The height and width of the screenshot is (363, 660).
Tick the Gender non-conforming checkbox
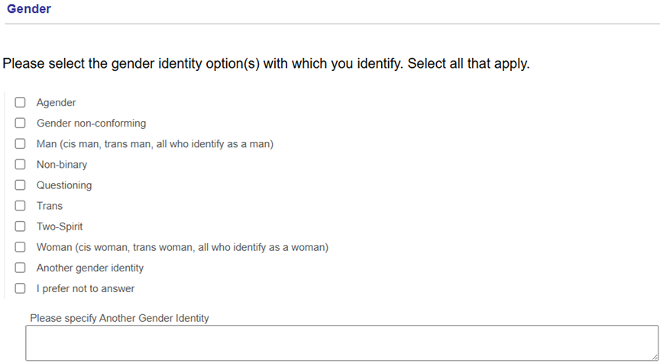point(20,123)
